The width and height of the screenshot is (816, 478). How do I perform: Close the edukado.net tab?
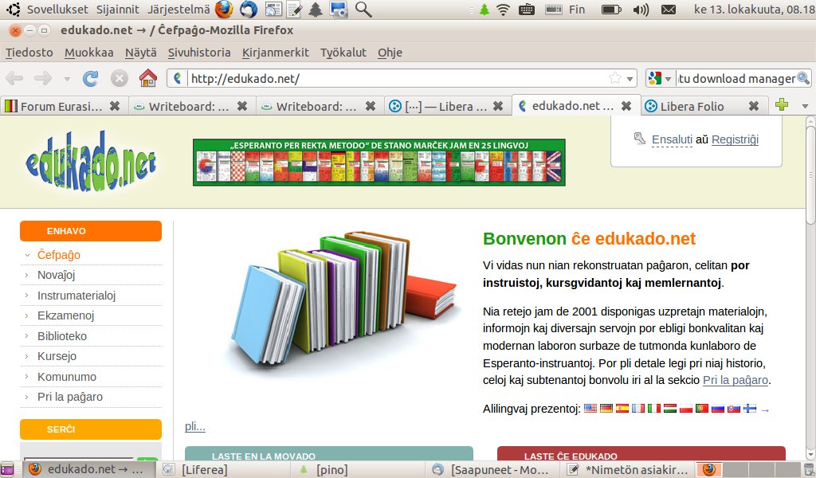coord(626,106)
